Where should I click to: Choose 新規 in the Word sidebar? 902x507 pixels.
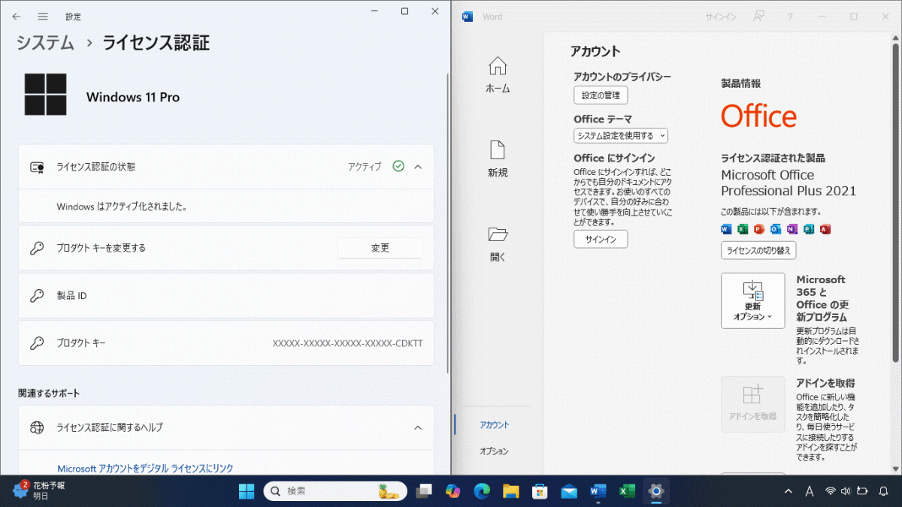coord(498,159)
